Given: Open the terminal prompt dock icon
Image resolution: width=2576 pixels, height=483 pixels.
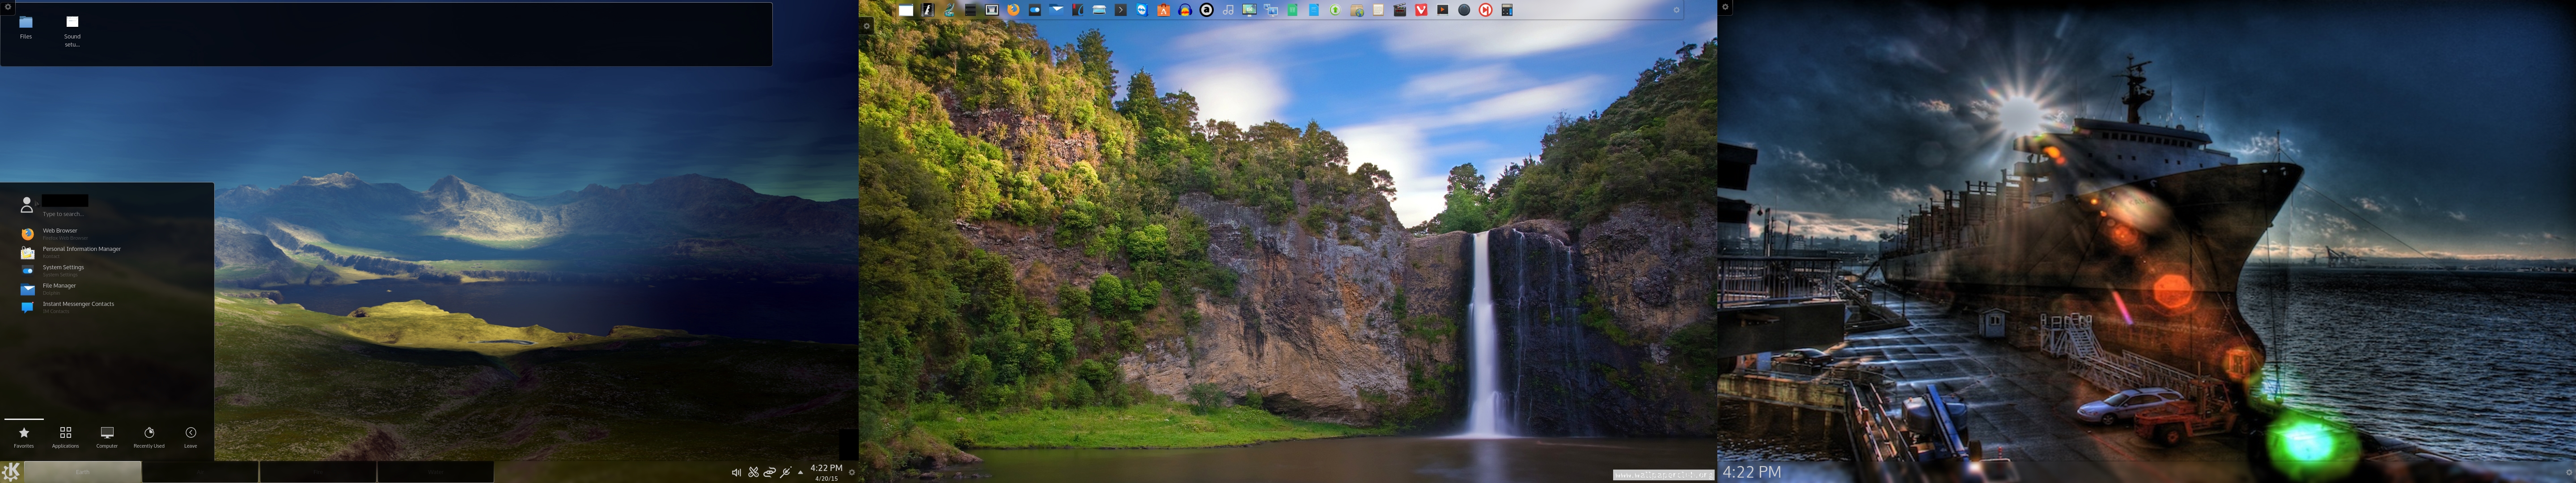Looking at the screenshot, I should coord(1121,10).
